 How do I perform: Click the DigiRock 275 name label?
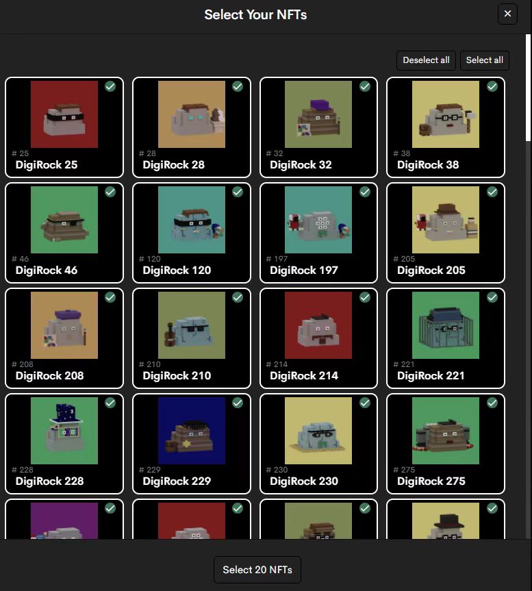[431, 481]
